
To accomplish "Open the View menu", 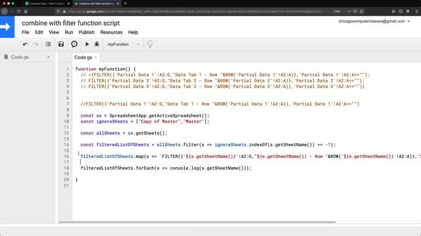I will tap(54, 32).
